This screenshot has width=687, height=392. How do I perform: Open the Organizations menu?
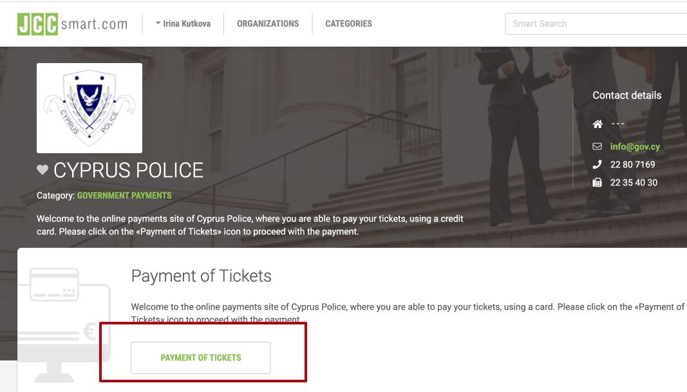(268, 24)
